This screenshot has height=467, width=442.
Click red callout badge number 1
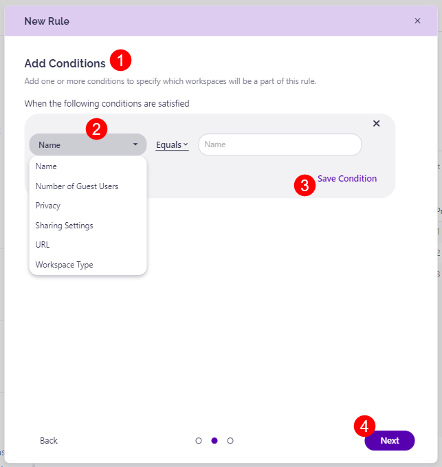[120, 61]
